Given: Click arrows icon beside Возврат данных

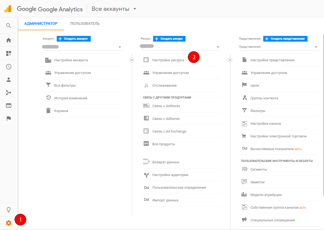Looking at the screenshot, I should coord(146,162).
